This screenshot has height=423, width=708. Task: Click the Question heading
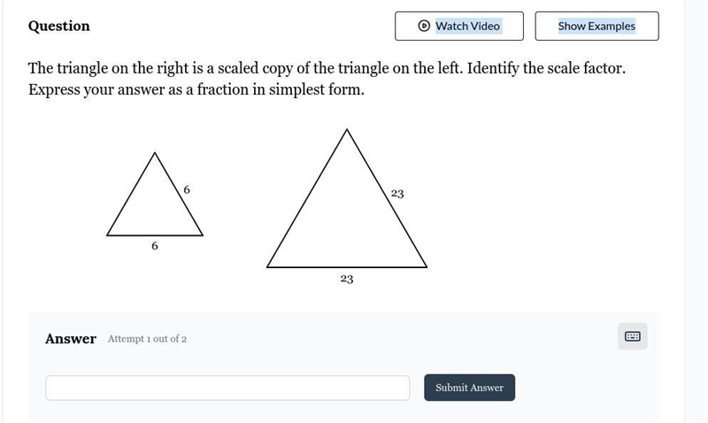[58, 26]
